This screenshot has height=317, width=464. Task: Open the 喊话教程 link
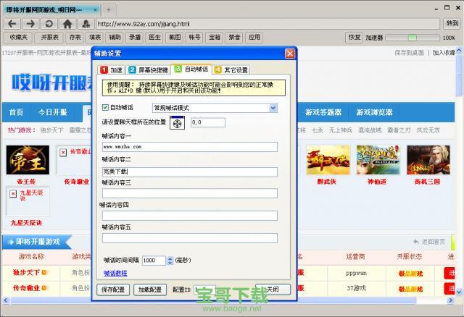115,274
